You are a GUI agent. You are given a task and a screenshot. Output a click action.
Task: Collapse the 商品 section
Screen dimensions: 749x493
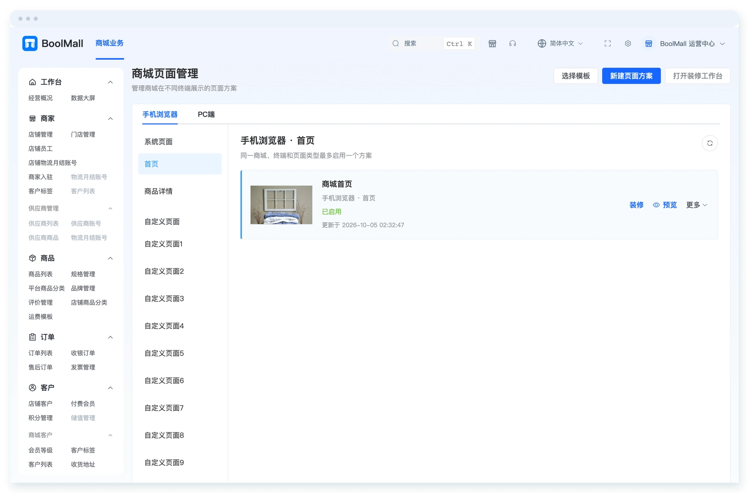(x=110, y=258)
